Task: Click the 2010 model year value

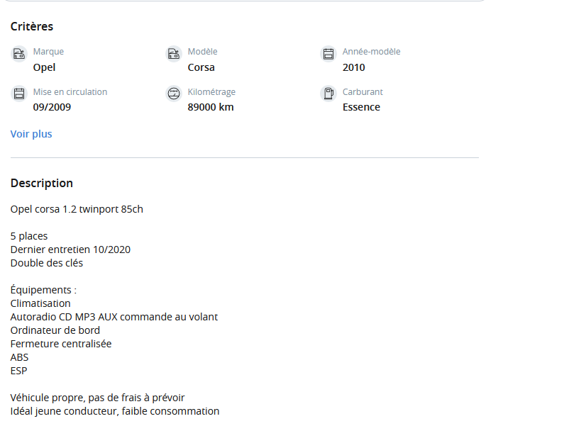Action: [354, 67]
